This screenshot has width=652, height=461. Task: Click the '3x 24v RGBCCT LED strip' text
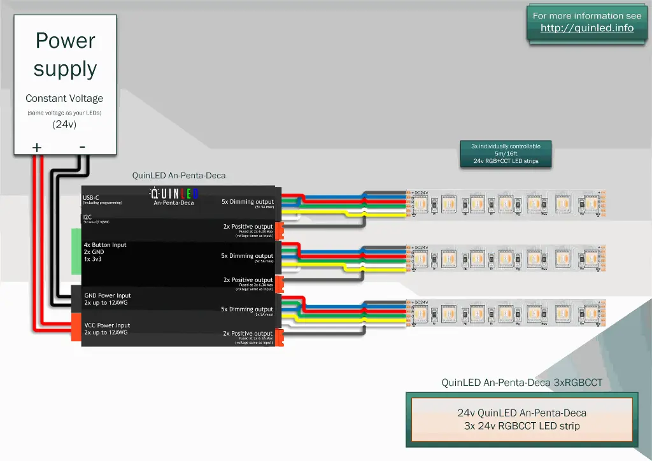coord(522,426)
